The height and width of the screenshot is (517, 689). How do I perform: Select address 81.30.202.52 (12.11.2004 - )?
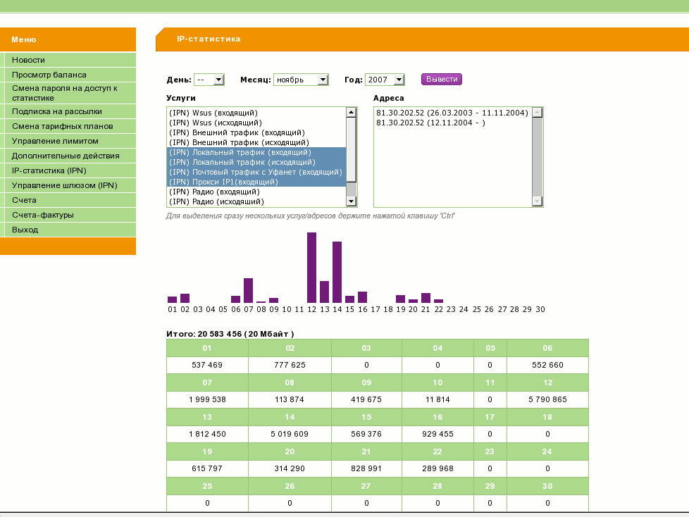pos(430,123)
